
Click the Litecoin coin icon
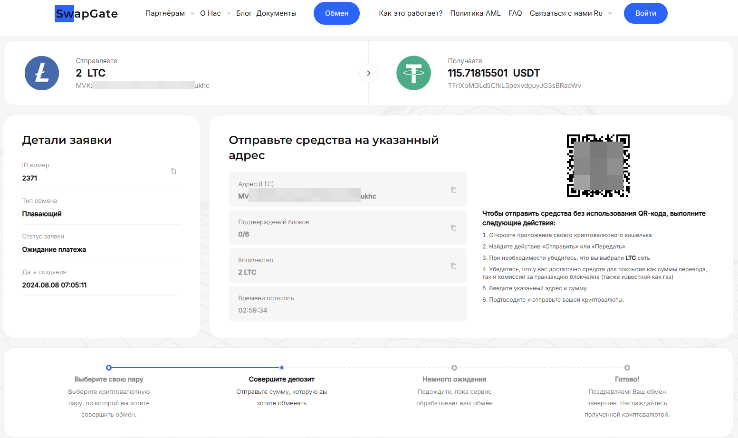pos(42,73)
